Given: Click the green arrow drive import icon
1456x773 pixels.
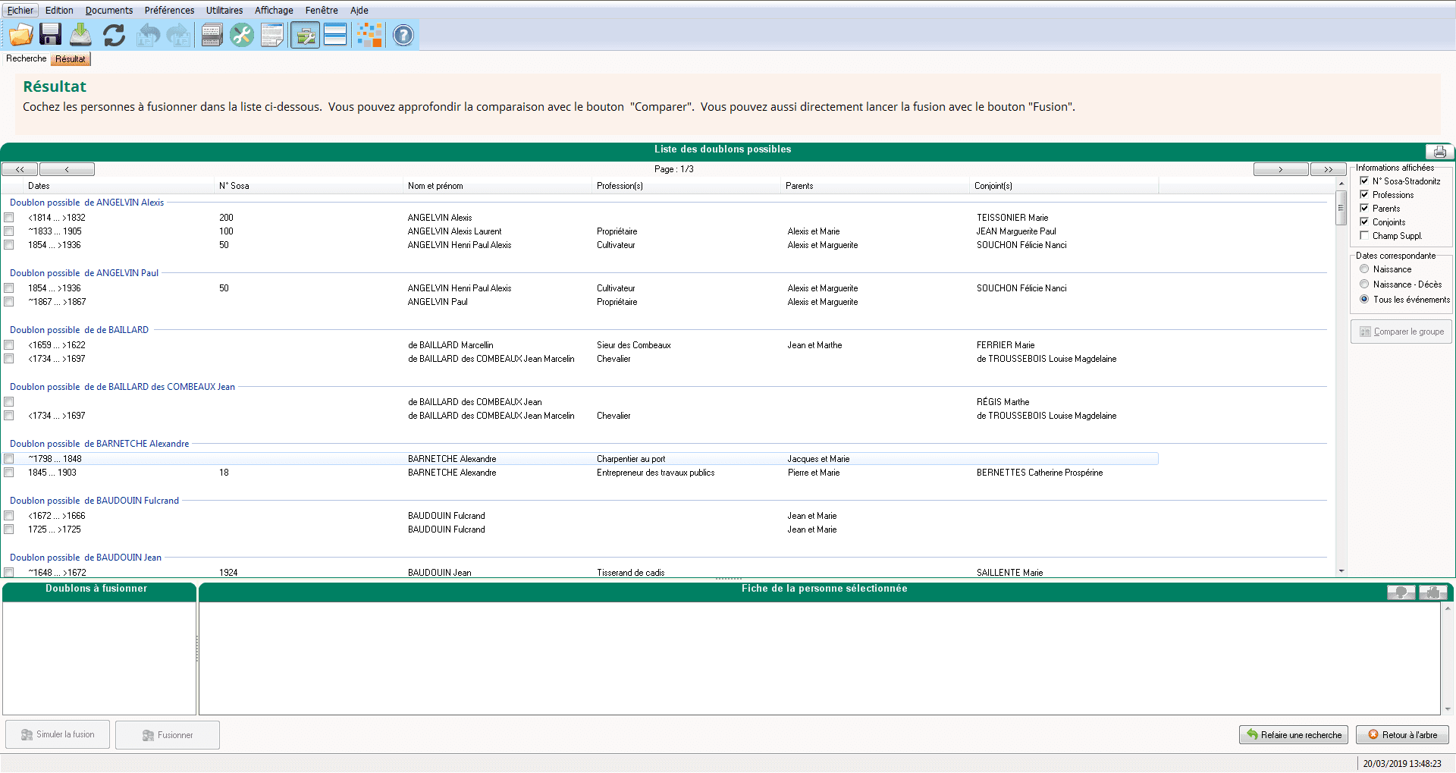Looking at the screenshot, I should tap(81, 35).
